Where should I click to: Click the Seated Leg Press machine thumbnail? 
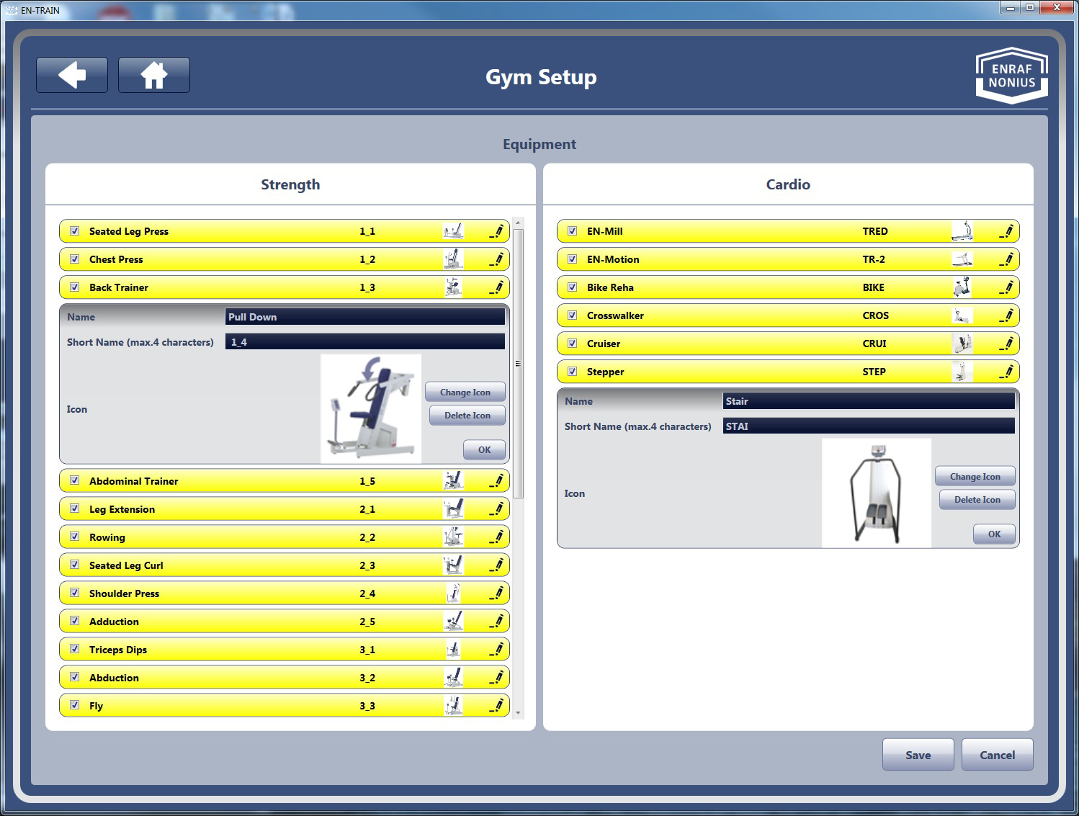click(453, 231)
